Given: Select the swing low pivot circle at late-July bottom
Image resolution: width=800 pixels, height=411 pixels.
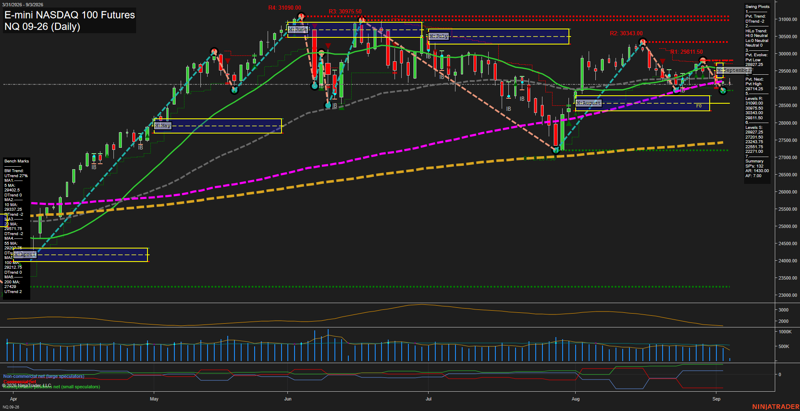Looking at the screenshot, I should (556, 150).
